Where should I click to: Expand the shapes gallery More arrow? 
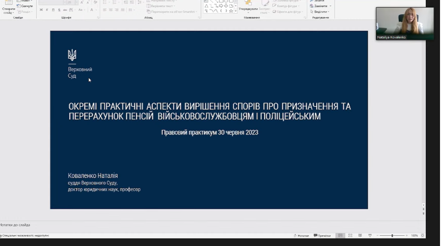pos(236,11)
